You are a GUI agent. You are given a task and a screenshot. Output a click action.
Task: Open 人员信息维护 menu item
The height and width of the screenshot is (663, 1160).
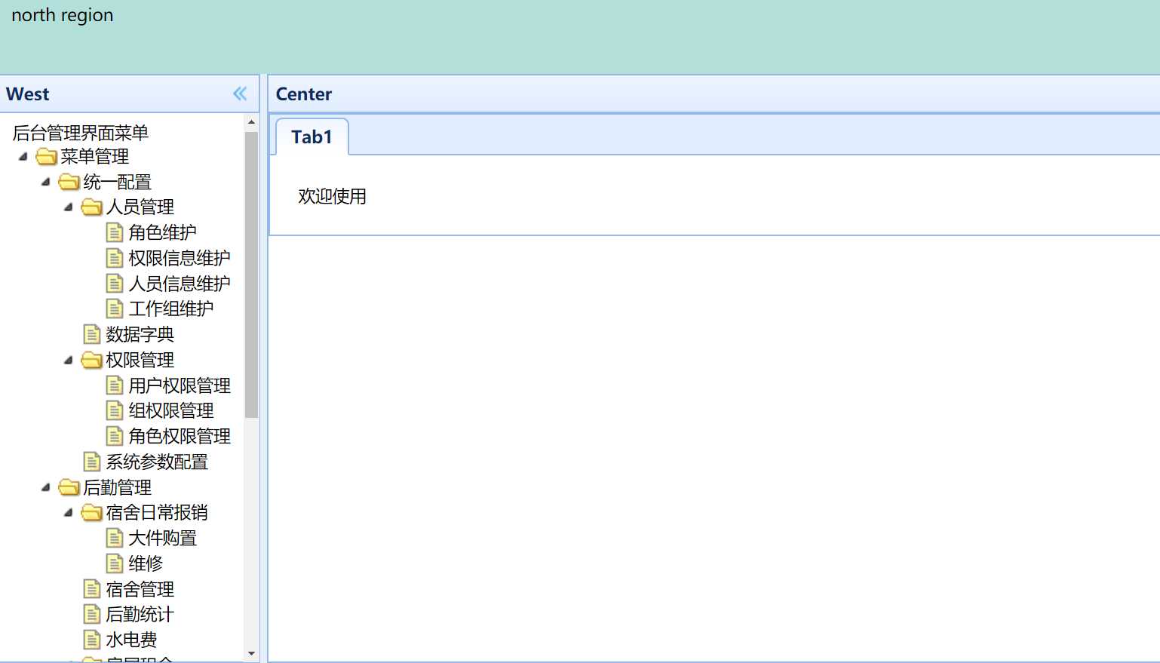[180, 284]
